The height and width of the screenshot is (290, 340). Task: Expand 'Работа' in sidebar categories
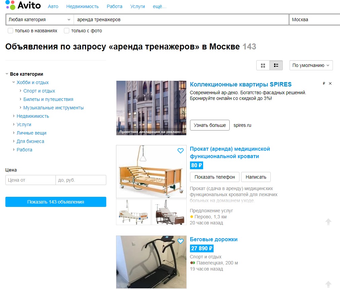pos(14,150)
